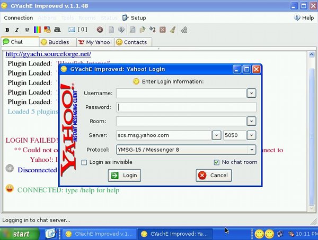Open the rainbow text color picker
Image resolution: width=318 pixels, height=240 pixels.
click(37, 30)
